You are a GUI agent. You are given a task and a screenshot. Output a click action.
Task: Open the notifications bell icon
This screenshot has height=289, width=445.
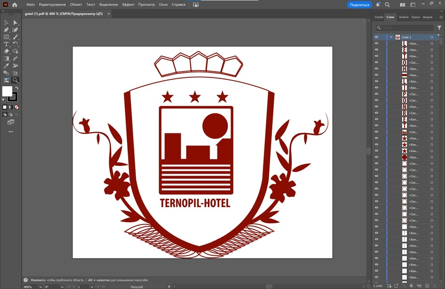378,5
